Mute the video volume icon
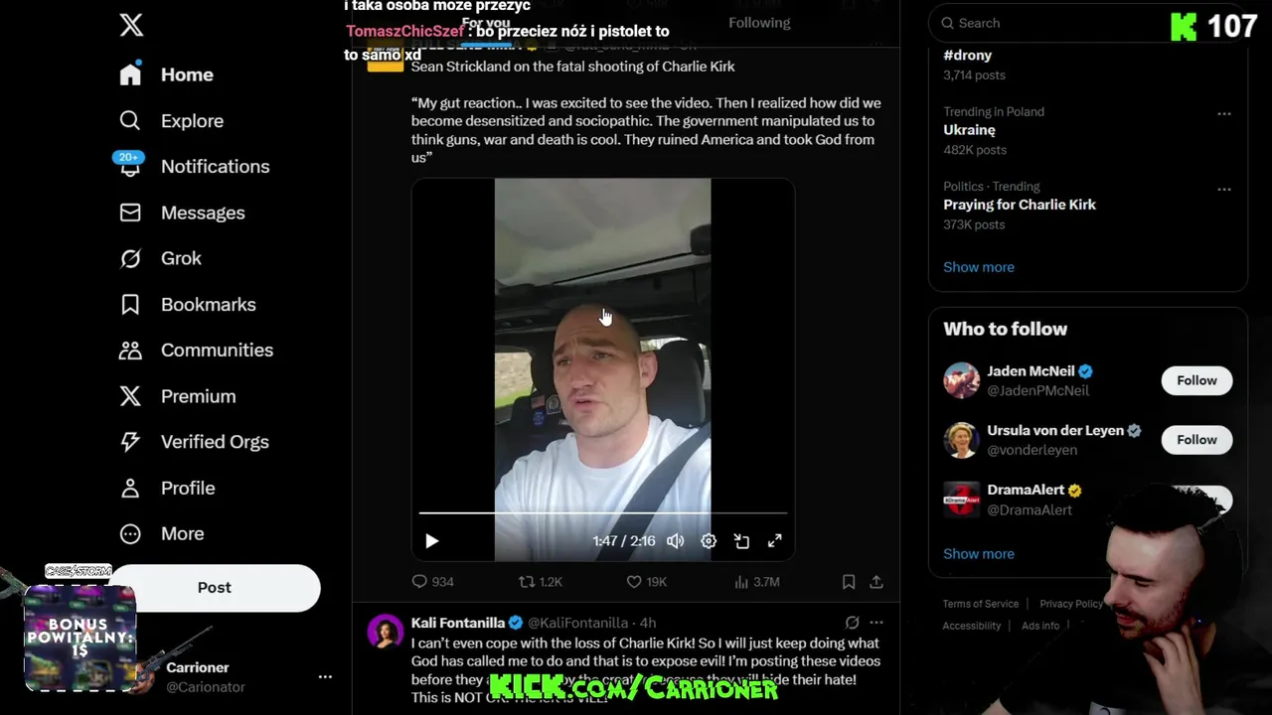The image size is (1272, 715). [x=675, y=541]
